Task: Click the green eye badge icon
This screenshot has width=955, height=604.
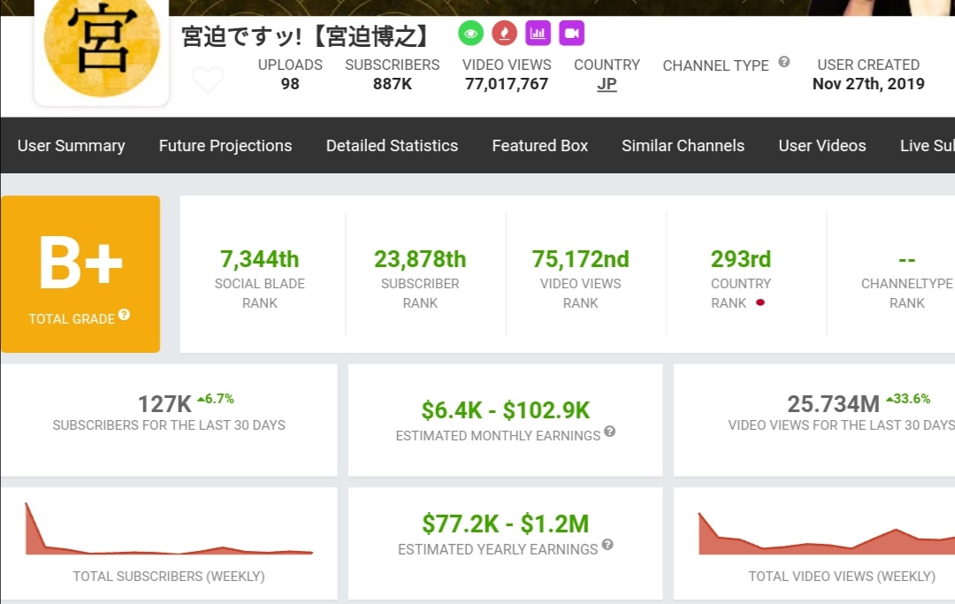Action: click(470, 33)
